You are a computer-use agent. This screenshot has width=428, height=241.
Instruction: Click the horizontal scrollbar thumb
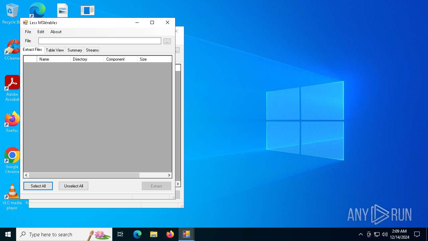coord(84,175)
